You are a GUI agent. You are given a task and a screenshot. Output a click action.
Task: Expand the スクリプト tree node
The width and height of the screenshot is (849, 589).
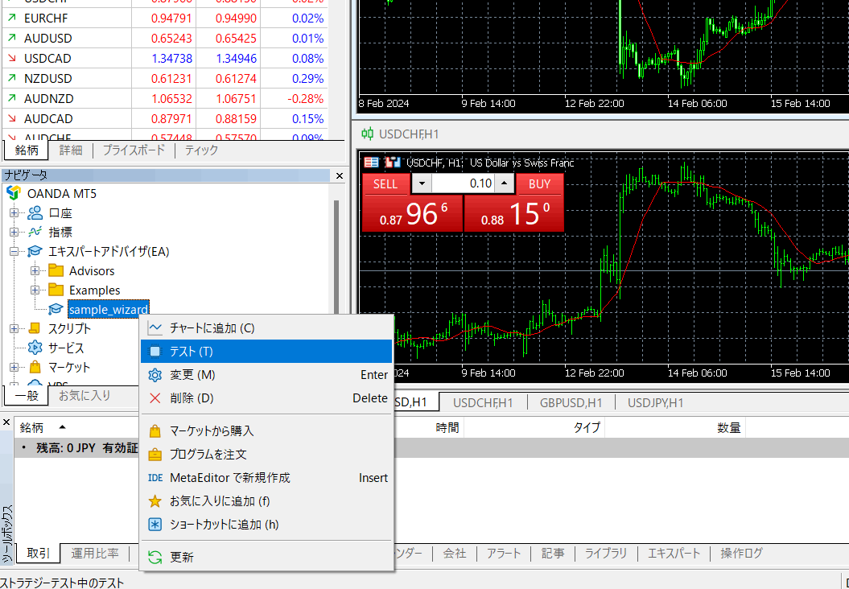(14, 328)
